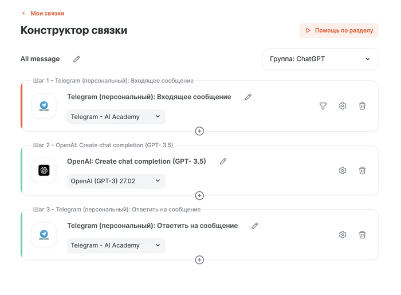Click the Шаг 1 caption label
The width and height of the screenshot is (401, 295).
[113, 81]
